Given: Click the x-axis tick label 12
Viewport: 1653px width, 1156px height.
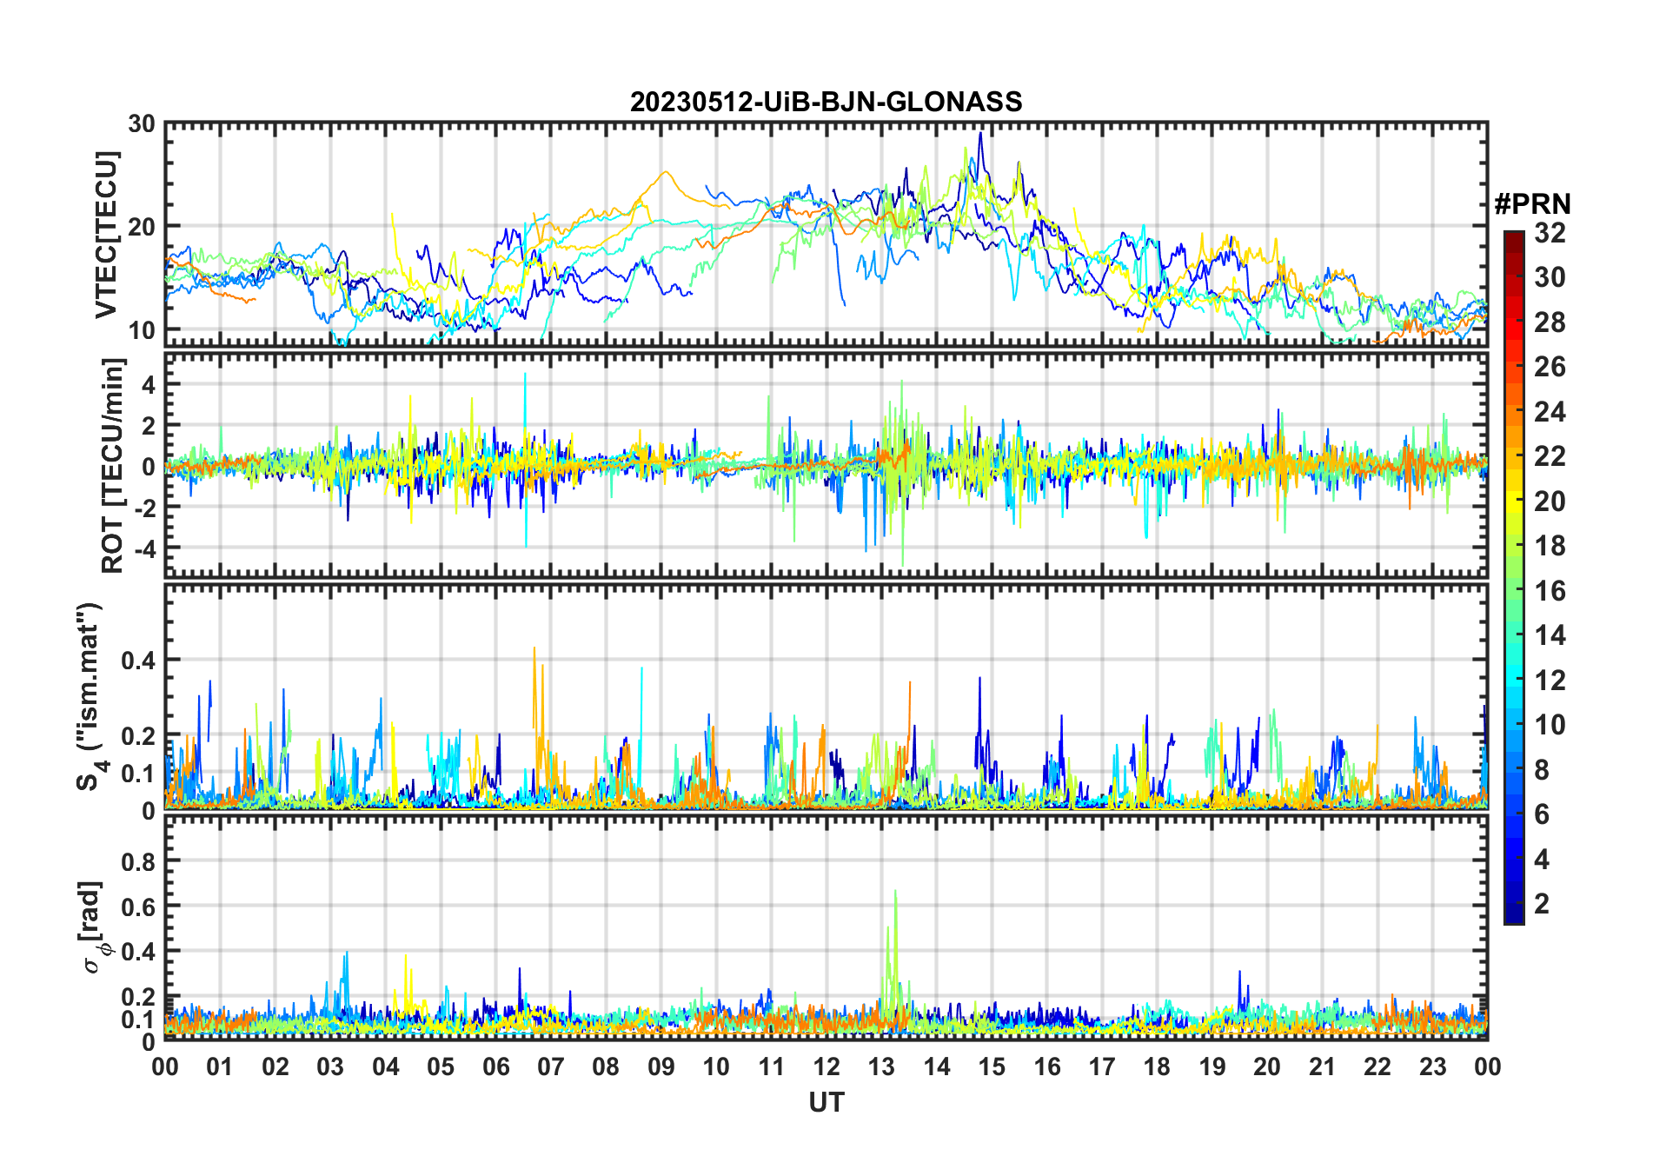Looking at the screenshot, I should click(826, 1066).
